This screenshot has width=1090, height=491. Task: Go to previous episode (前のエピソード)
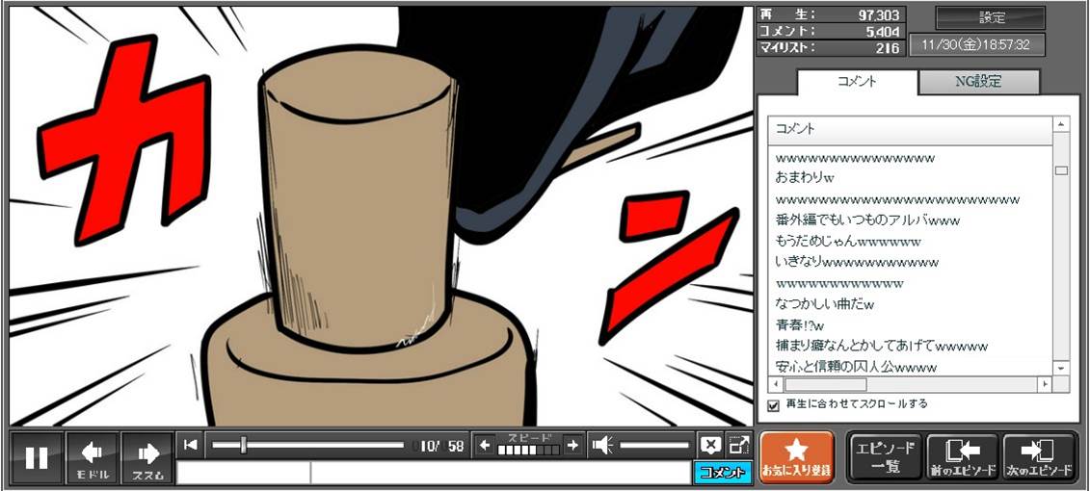coord(961,457)
